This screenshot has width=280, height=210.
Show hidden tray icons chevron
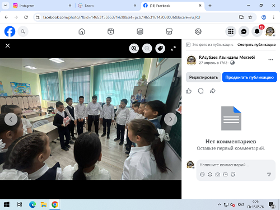[220, 205]
